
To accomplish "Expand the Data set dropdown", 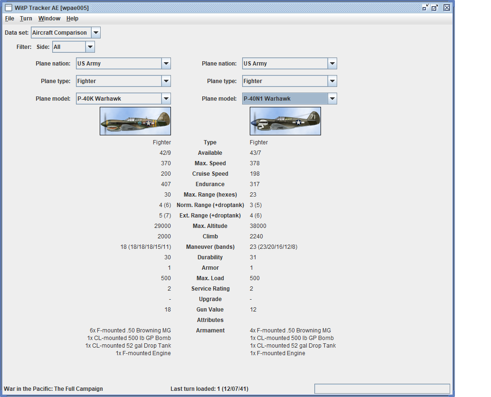I will click(x=95, y=33).
